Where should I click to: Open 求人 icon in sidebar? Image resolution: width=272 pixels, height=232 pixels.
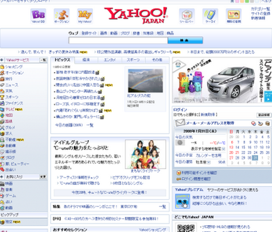point(2,133)
